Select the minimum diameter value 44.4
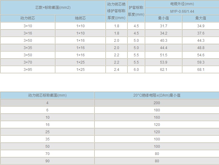 [164, 48]
